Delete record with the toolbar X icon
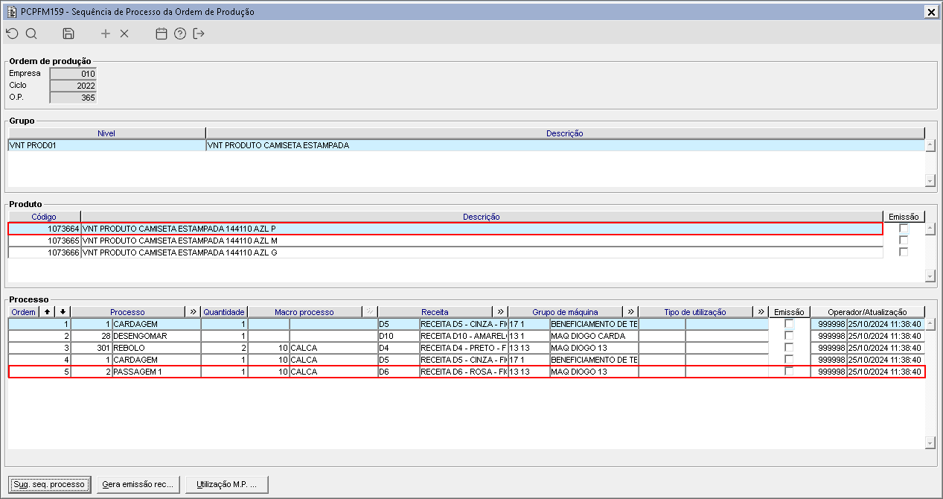Viewport: 943px width, 499px height. pos(124,34)
